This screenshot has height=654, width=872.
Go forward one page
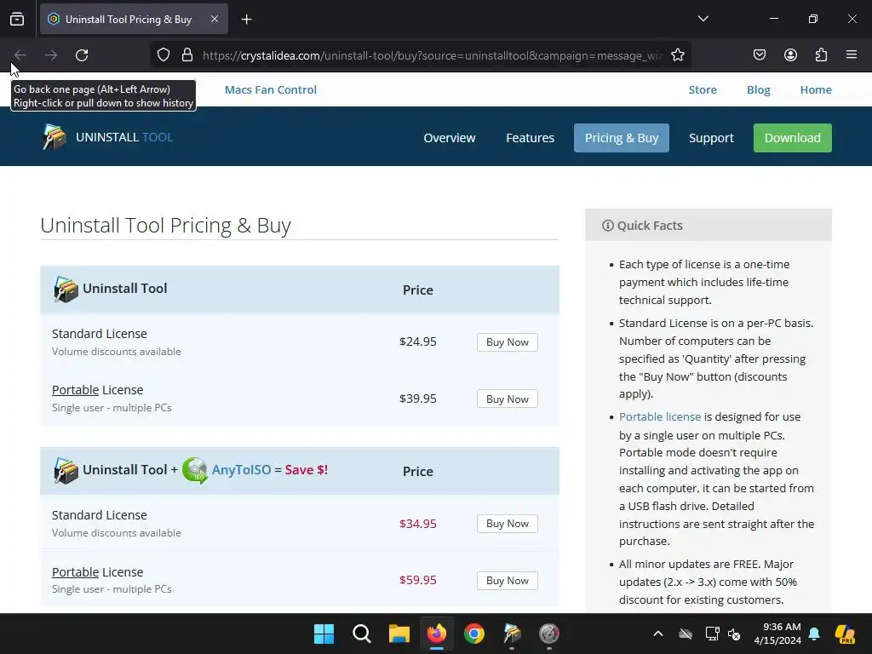[51, 55]
